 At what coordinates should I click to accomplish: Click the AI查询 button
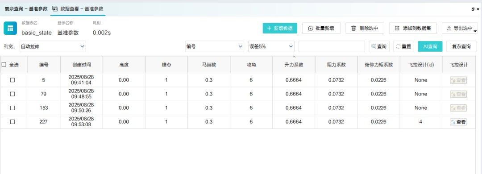(430, 46)
